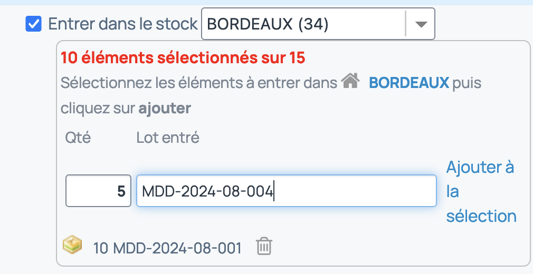Click into the MDD-2024-08-004 lot field
The width and height of the screenshot is (533, 274).
(286, 191)
